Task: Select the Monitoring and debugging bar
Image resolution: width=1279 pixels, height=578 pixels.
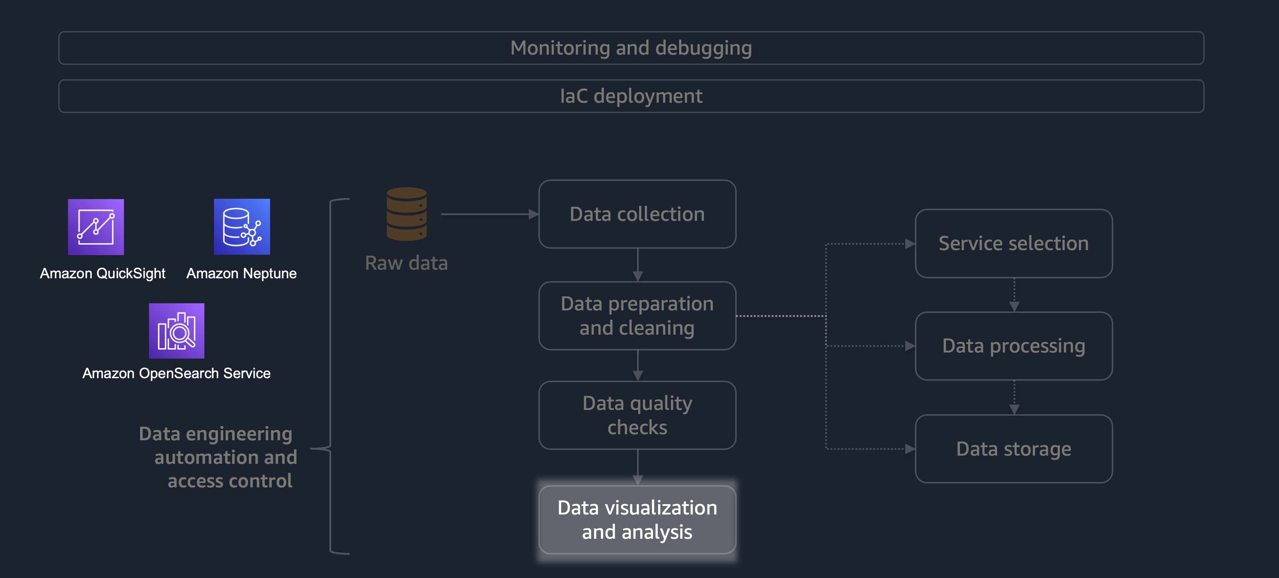Action: pos(631,48)
